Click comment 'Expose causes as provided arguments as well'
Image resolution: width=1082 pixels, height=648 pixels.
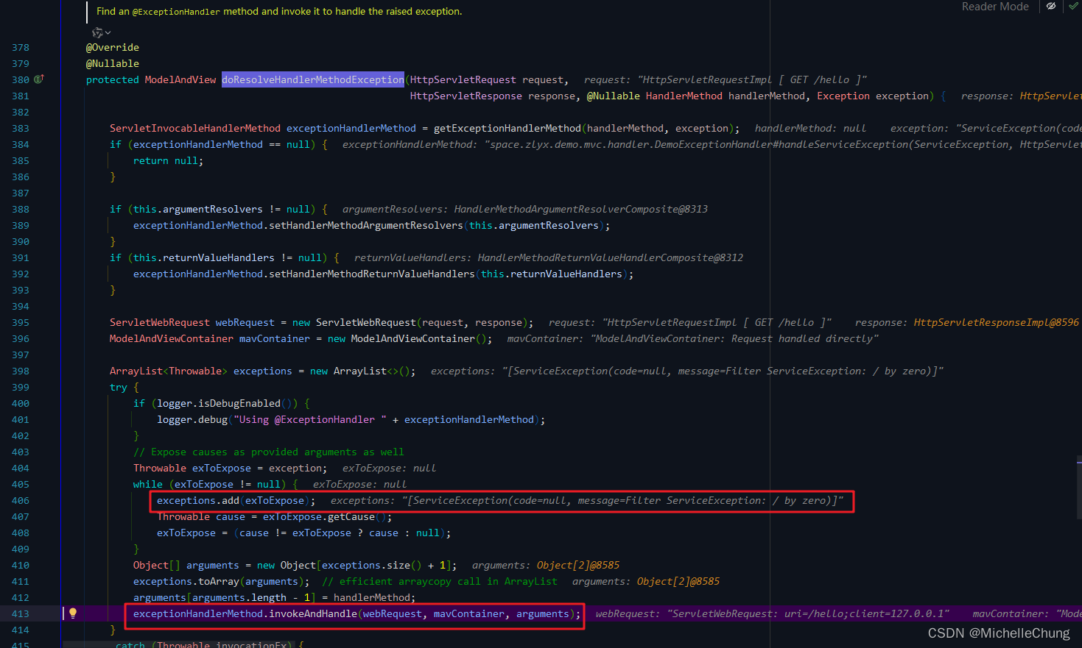coord(269,452)
